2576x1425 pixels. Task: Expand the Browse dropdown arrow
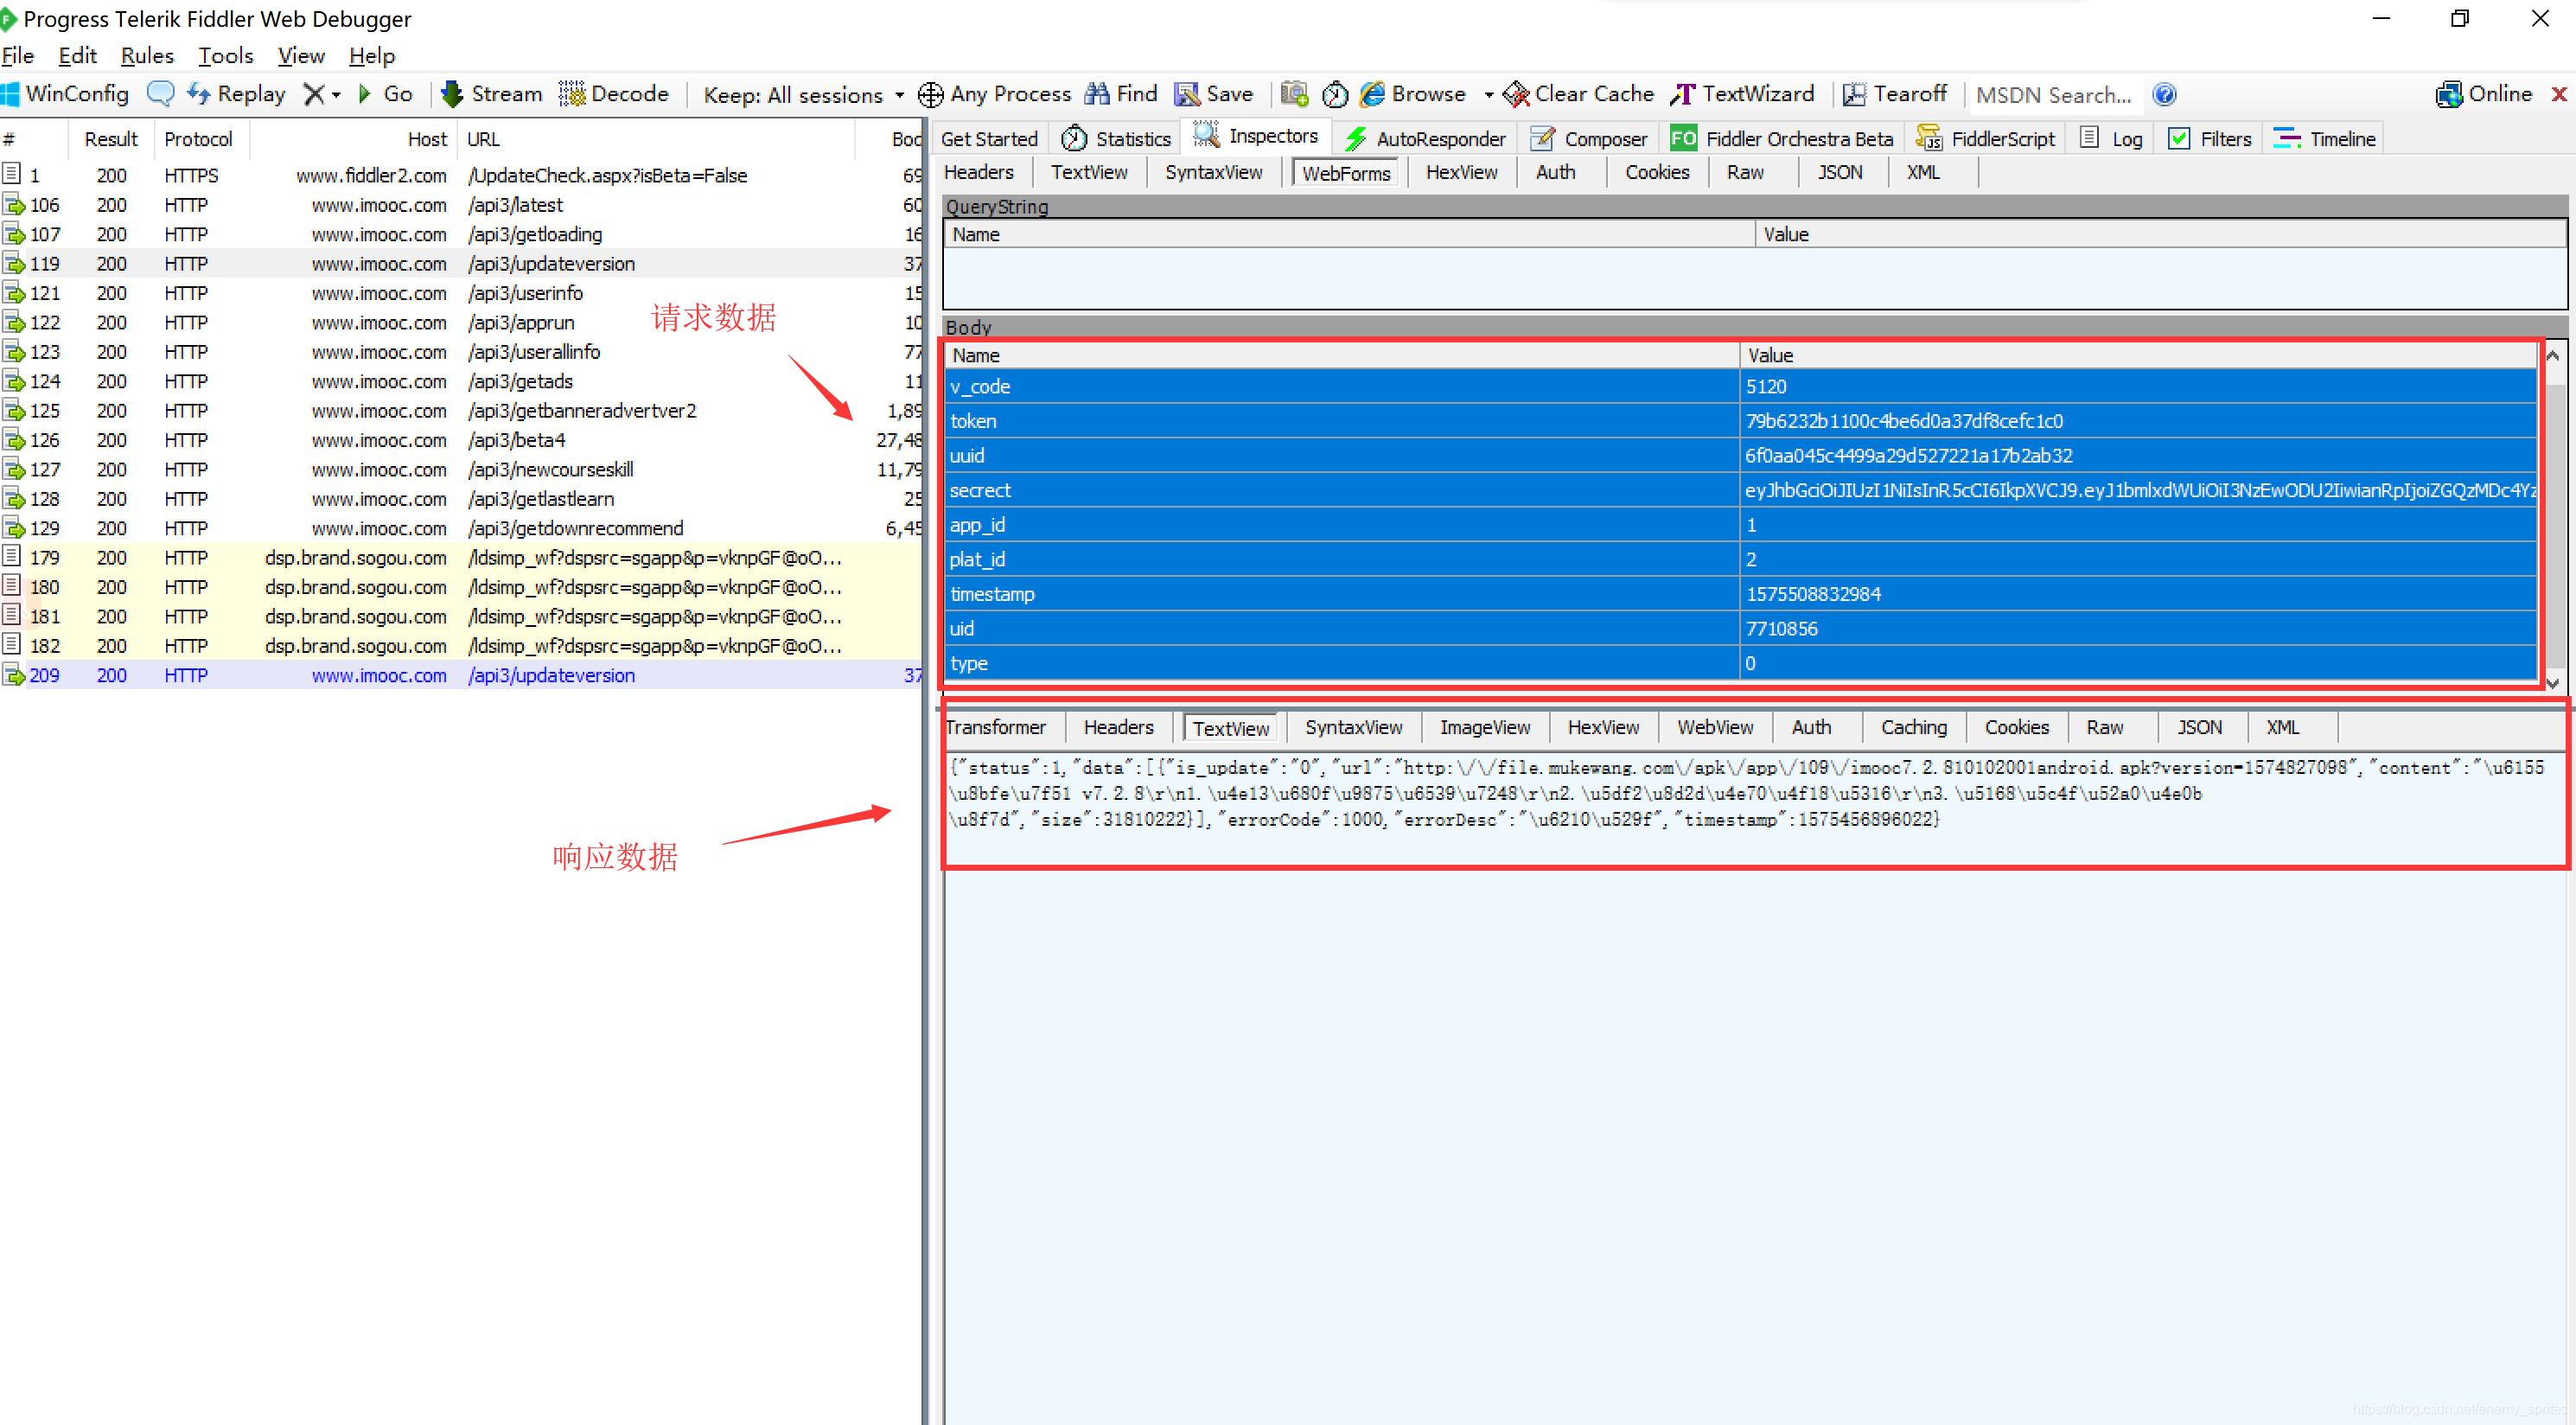1488,95
